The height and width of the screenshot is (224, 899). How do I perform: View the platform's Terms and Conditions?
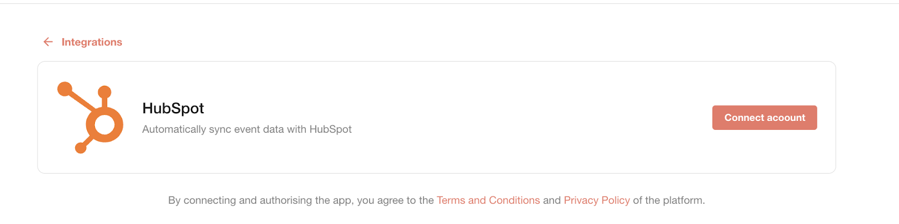[x=488, y=200]
